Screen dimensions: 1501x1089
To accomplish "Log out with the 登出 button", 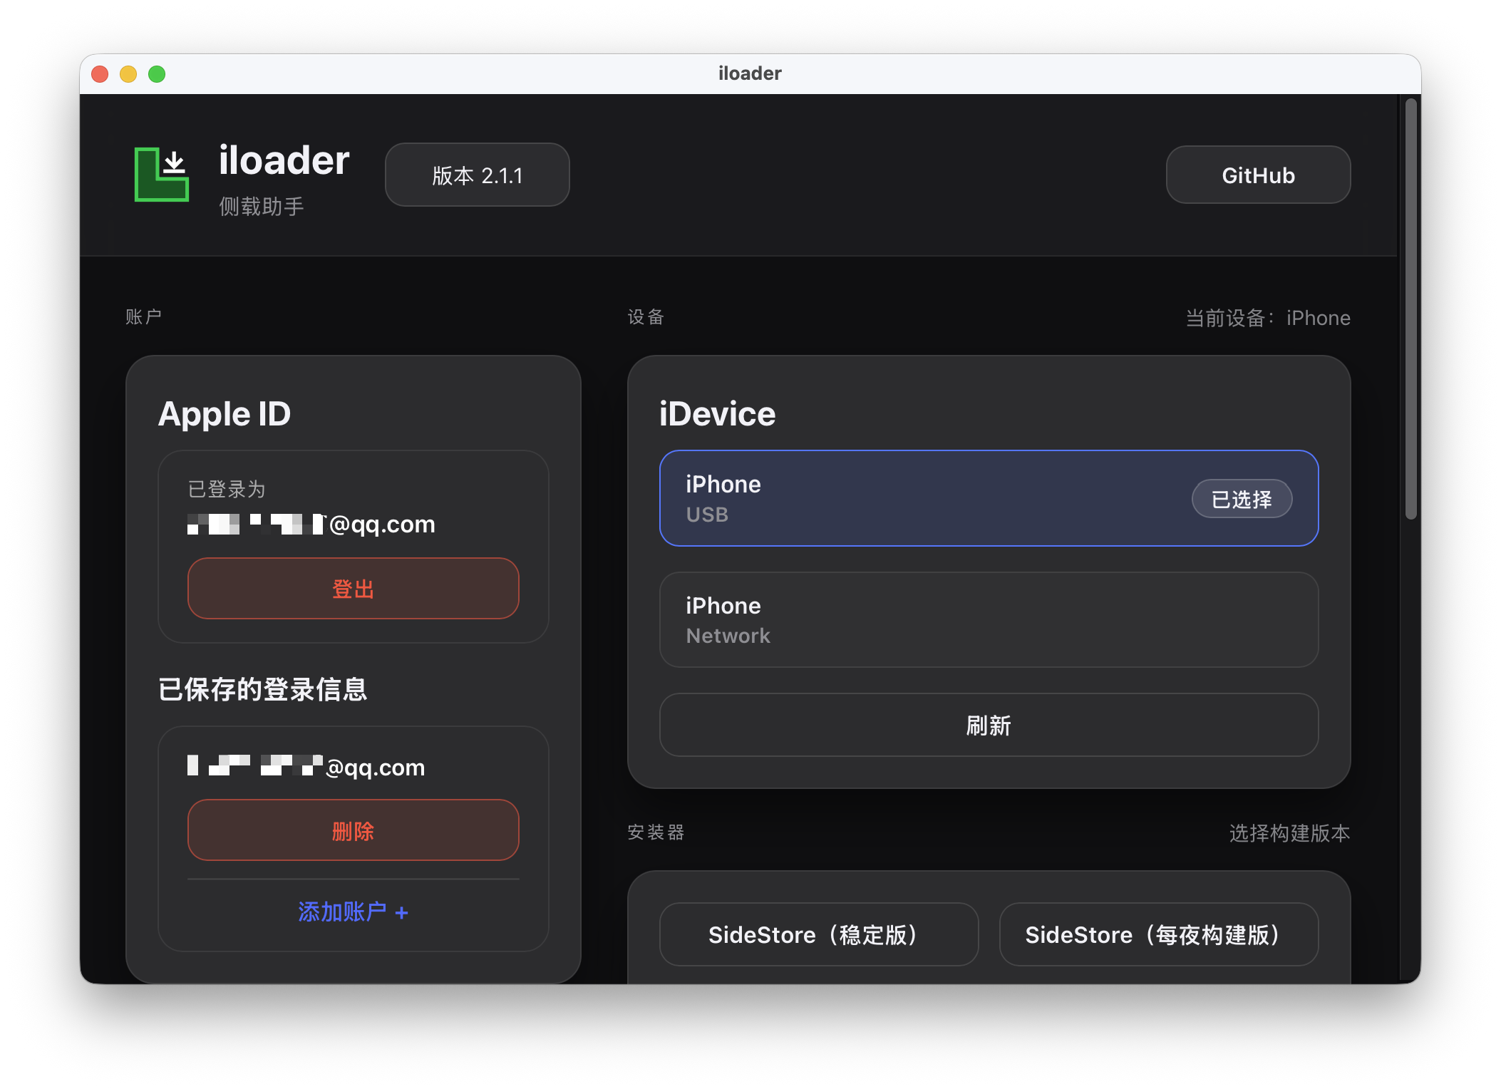I will (353, 589).
